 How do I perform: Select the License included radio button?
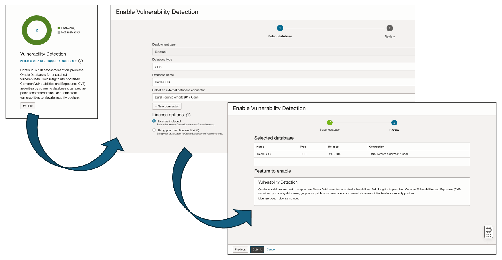pyautogui.click(x=154, y=121)
